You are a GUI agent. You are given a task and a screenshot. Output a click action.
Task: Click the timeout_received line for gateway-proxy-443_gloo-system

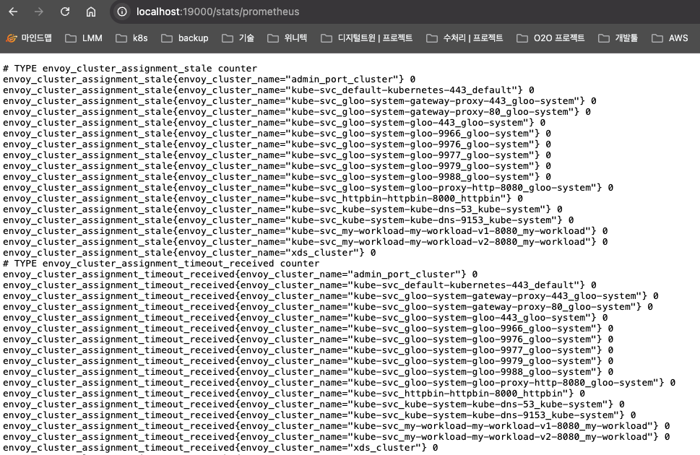[x=331, y=295]
